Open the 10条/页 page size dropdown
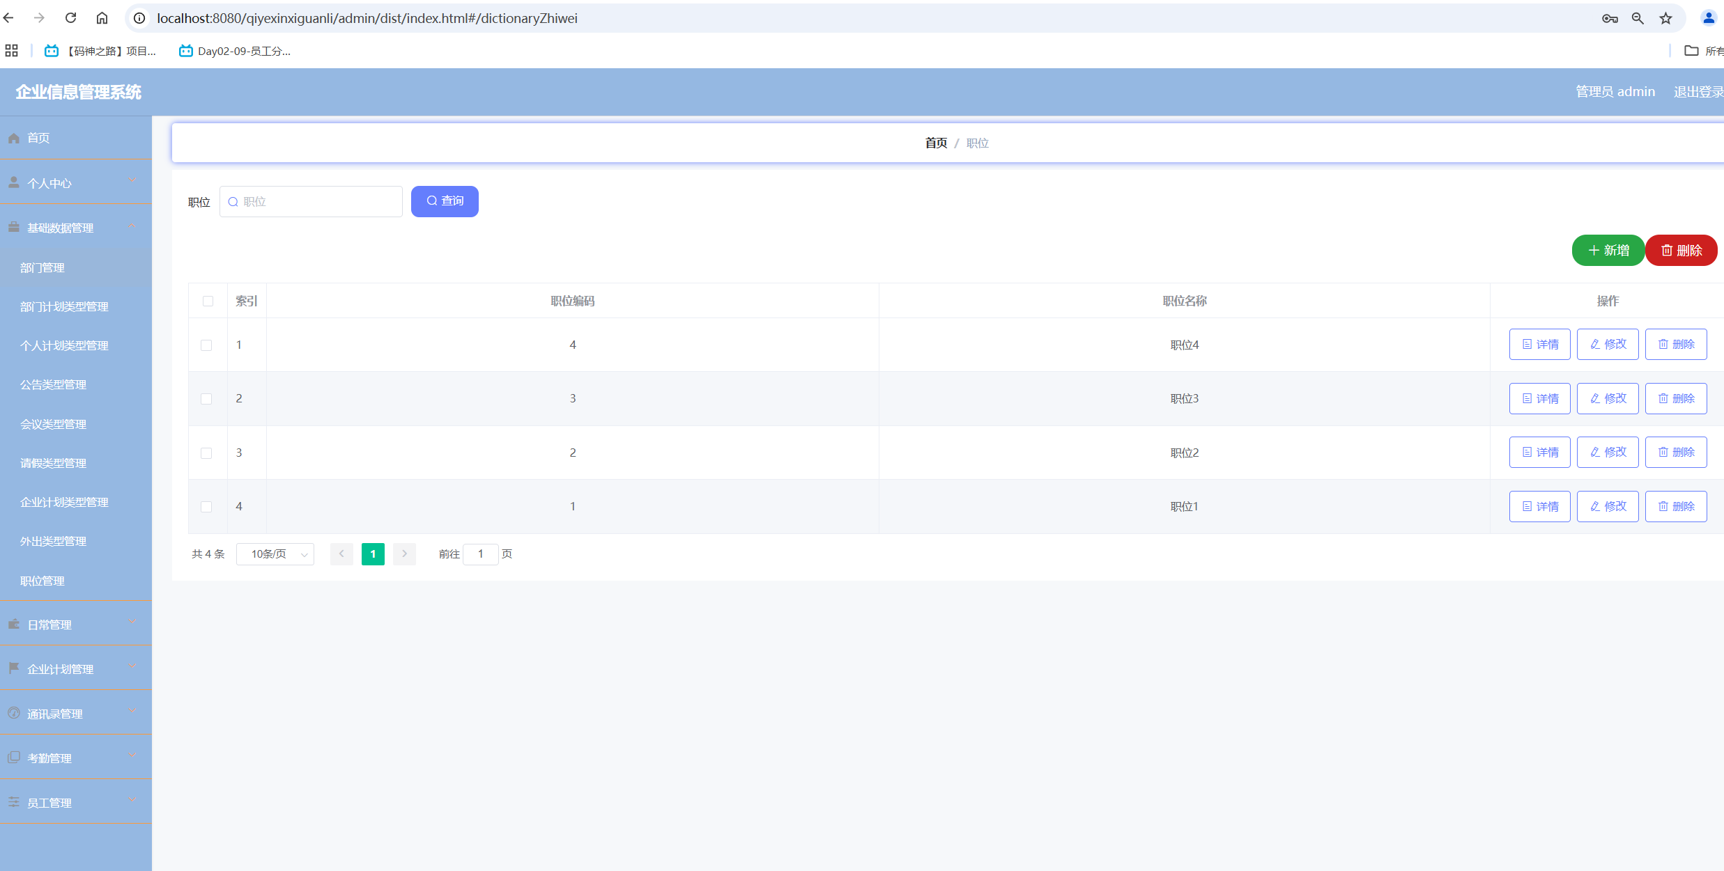The image size is (1724, 871). (x=275, y=554)
